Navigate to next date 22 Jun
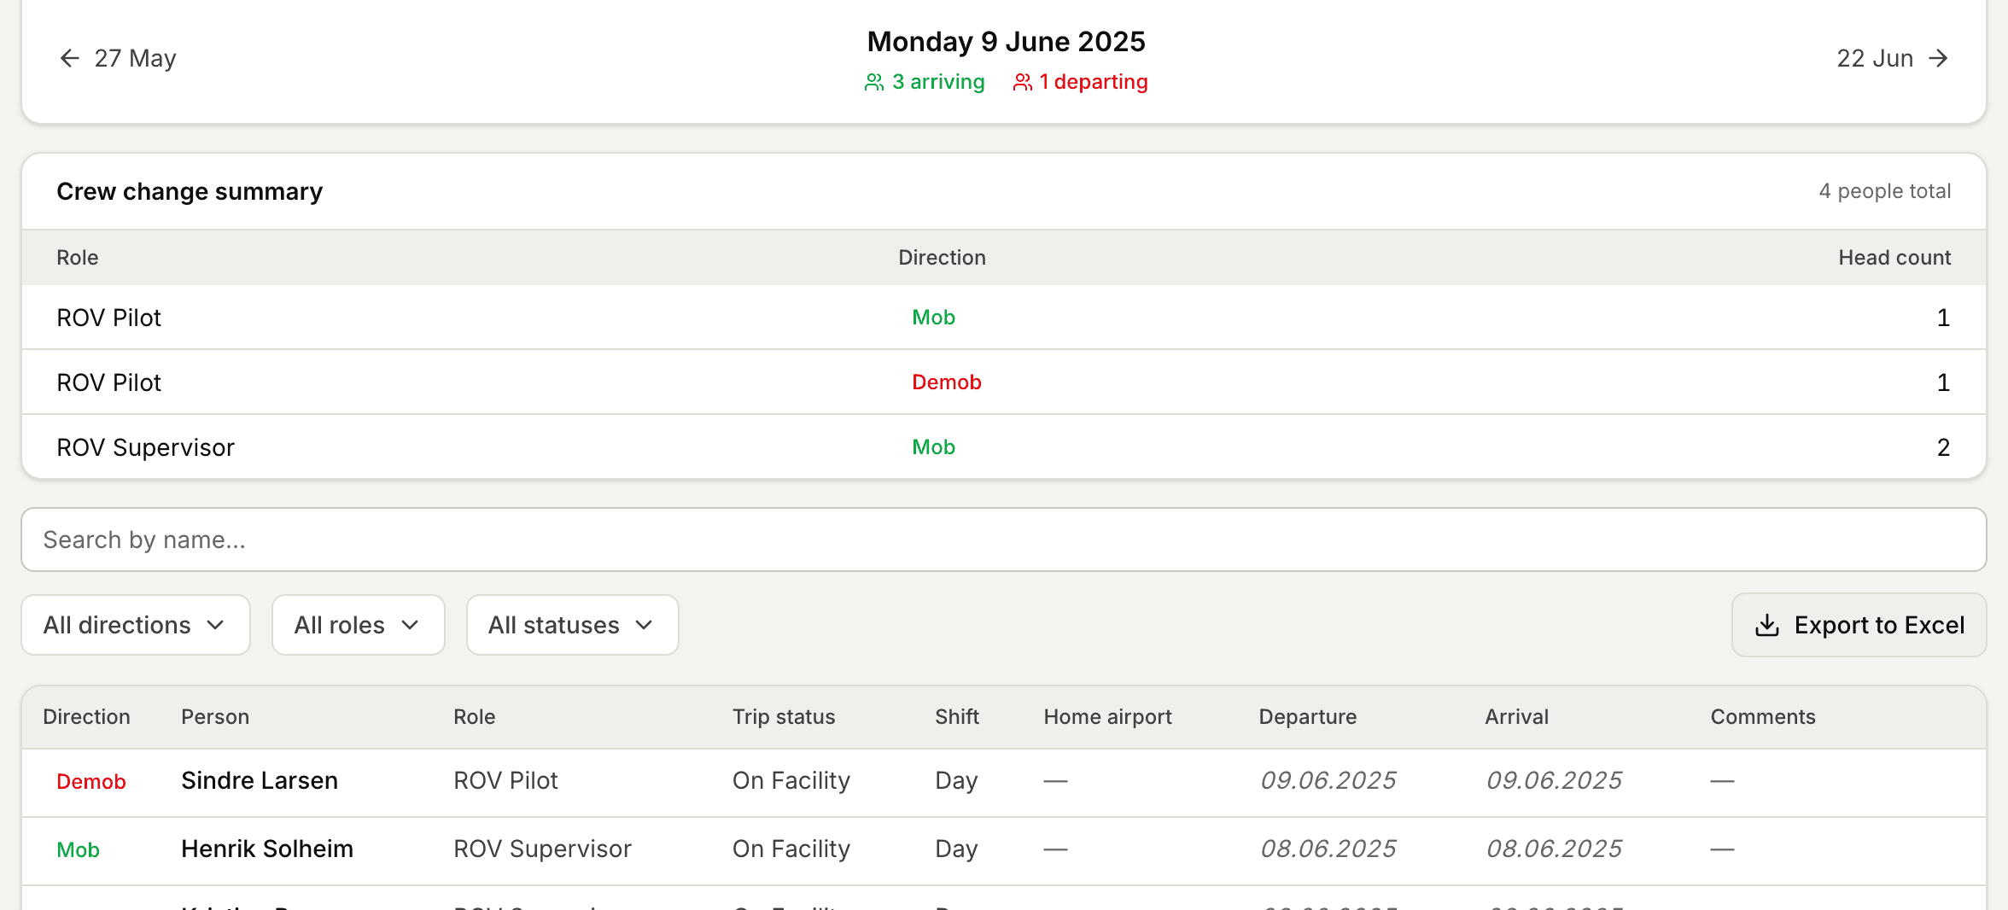 (x=1893, y=58)
